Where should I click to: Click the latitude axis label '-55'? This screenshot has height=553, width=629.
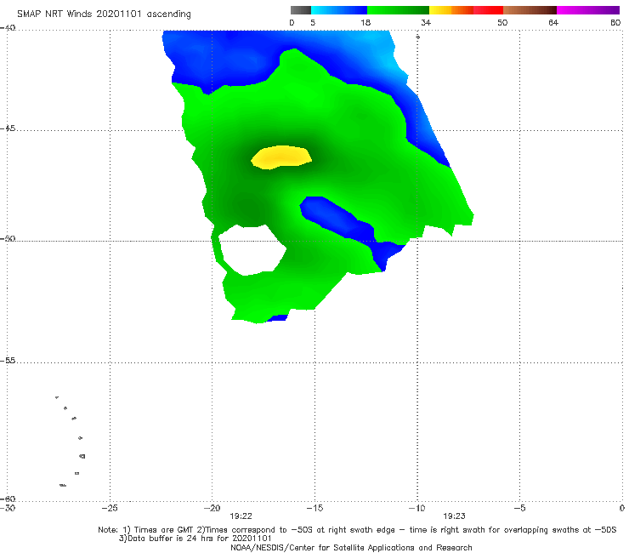(x=8, y=360)
